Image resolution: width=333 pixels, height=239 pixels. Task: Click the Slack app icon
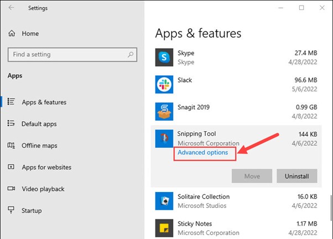164,84
